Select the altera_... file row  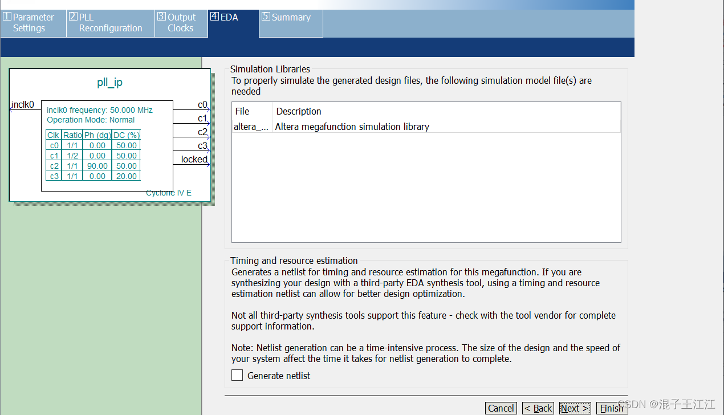[426, 127]
